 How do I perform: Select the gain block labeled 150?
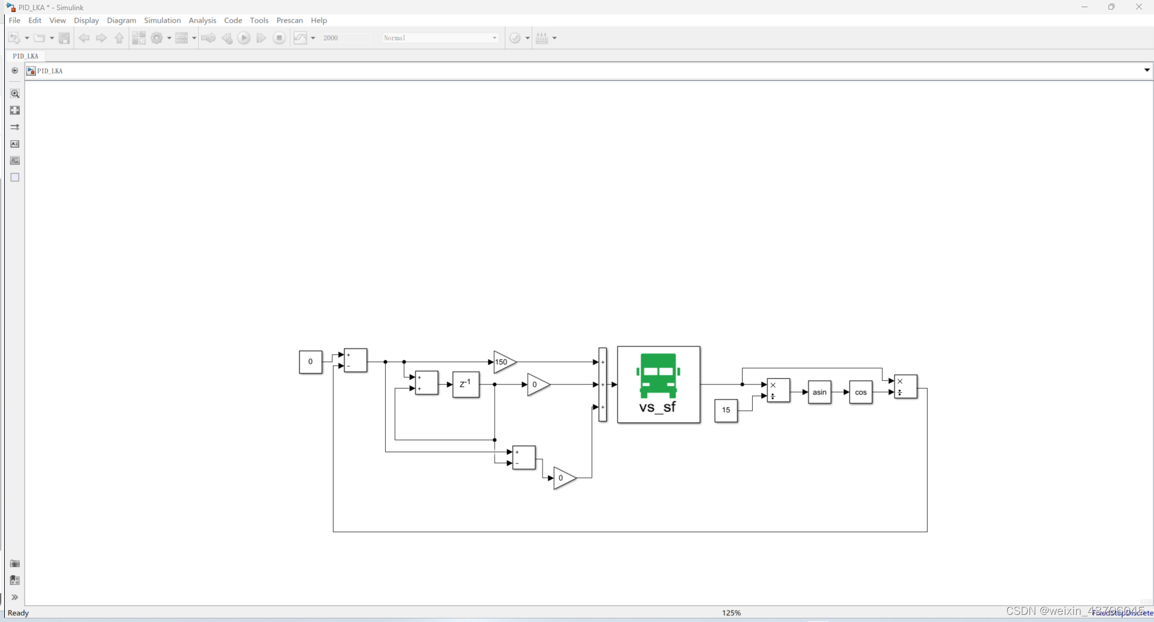point(505,362)
